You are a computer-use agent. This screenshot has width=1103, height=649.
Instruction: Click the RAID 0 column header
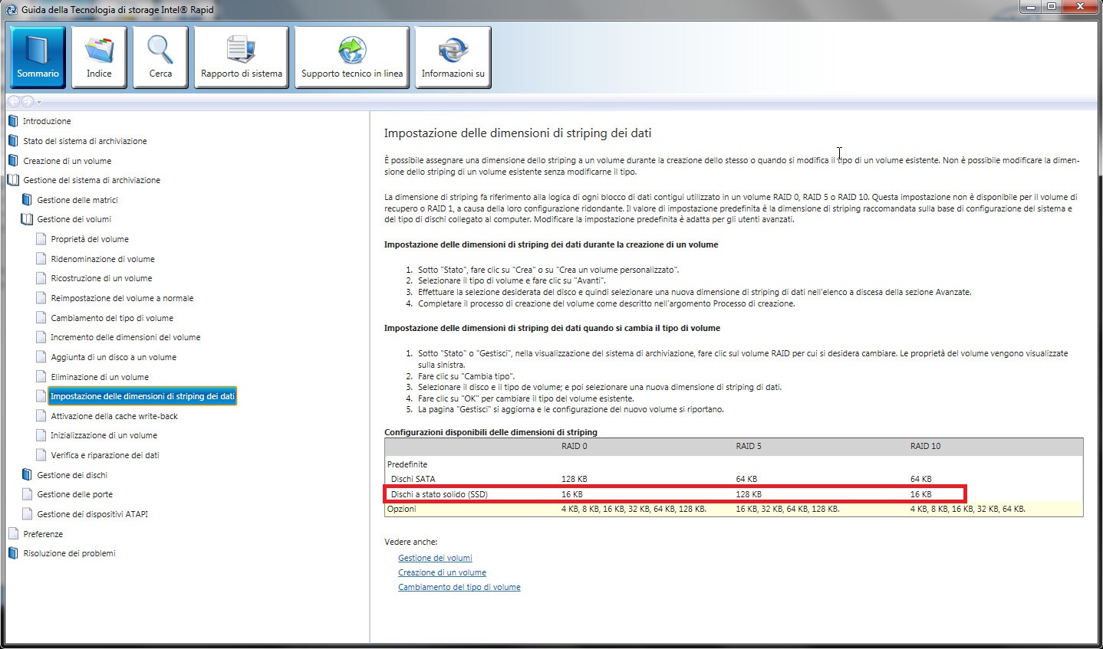[x=575, y=446]
